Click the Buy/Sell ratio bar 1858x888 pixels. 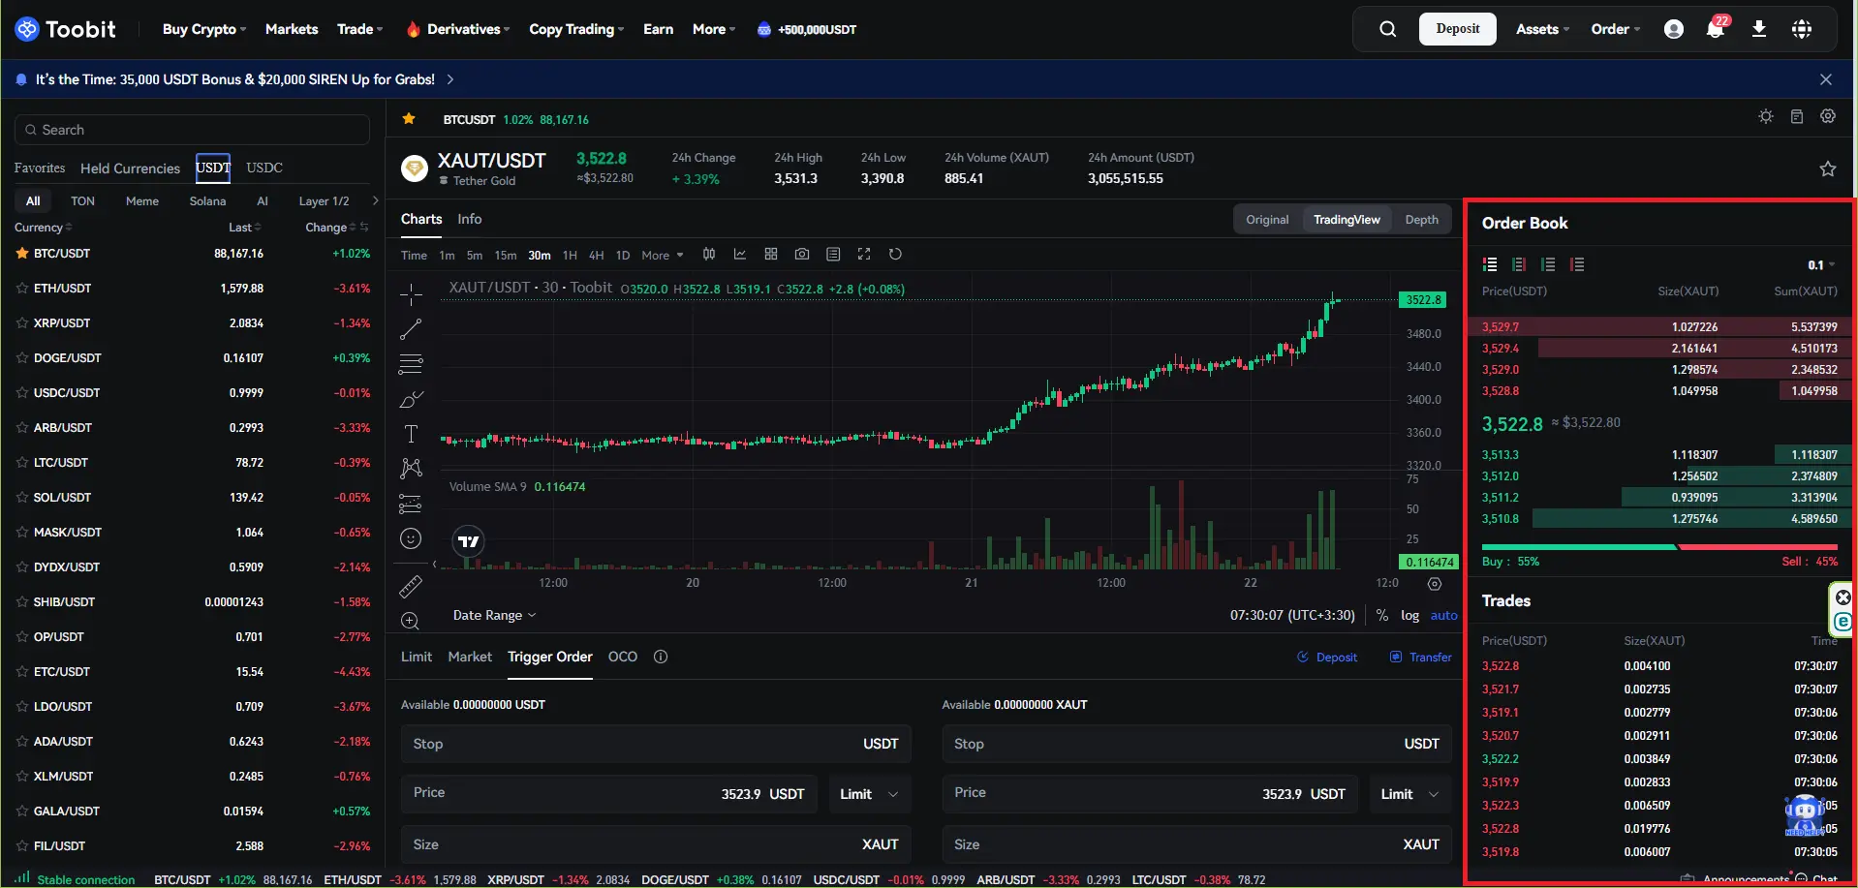[1659, 547]
